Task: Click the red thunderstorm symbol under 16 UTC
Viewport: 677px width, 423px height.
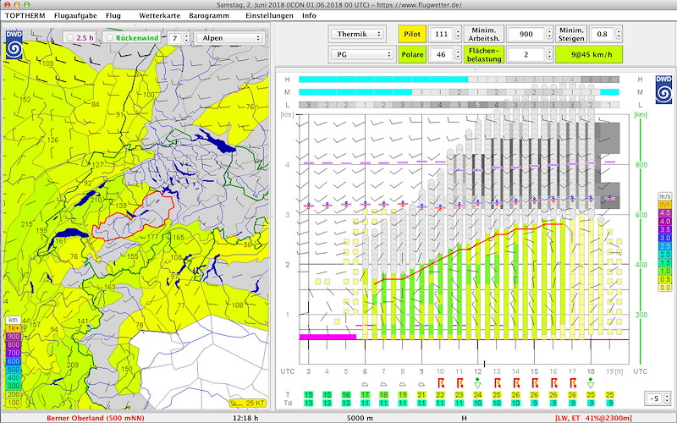Action: click(x=553, y=383)
